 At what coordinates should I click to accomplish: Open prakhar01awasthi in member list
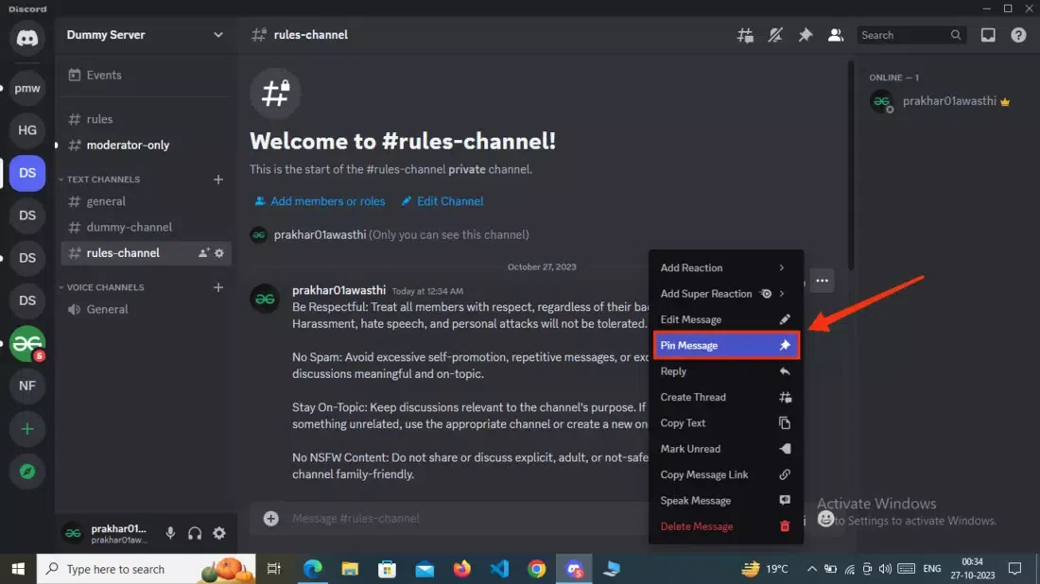point(941,101)
